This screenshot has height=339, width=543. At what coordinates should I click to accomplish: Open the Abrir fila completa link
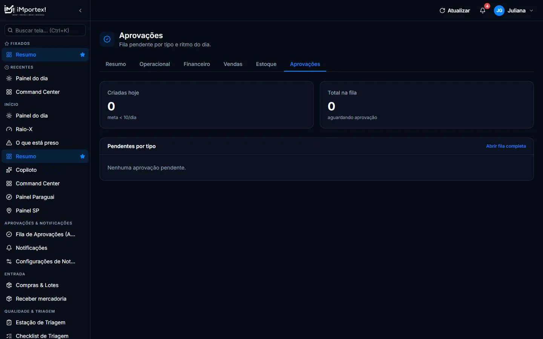click(x=506, y=146)
